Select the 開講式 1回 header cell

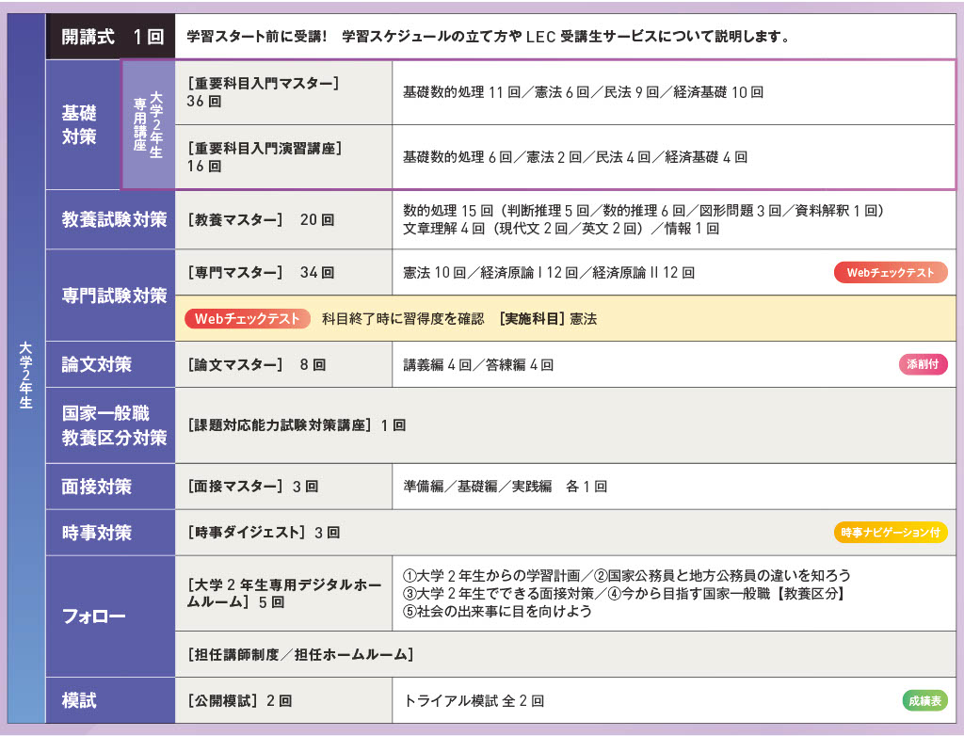tap(111, 37)
